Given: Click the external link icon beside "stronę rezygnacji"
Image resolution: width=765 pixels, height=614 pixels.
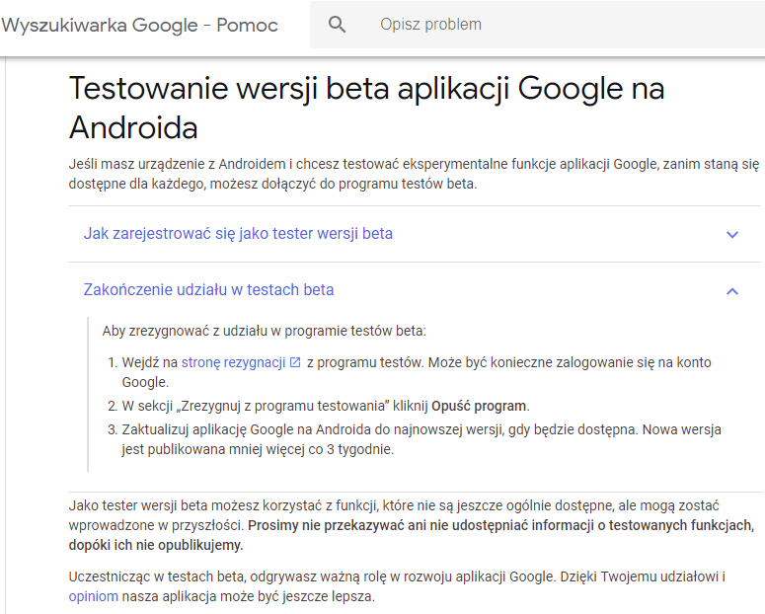Looking at the screenshot, I should (295, 363).
